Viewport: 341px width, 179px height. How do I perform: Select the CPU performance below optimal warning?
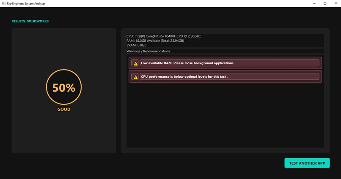tap(184, 76)
